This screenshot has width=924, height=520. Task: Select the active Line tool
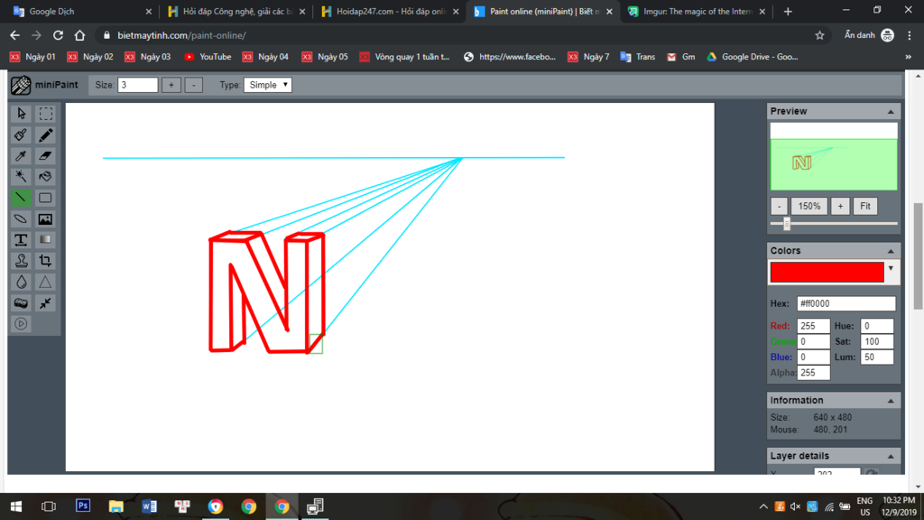[x=22, y=198]
